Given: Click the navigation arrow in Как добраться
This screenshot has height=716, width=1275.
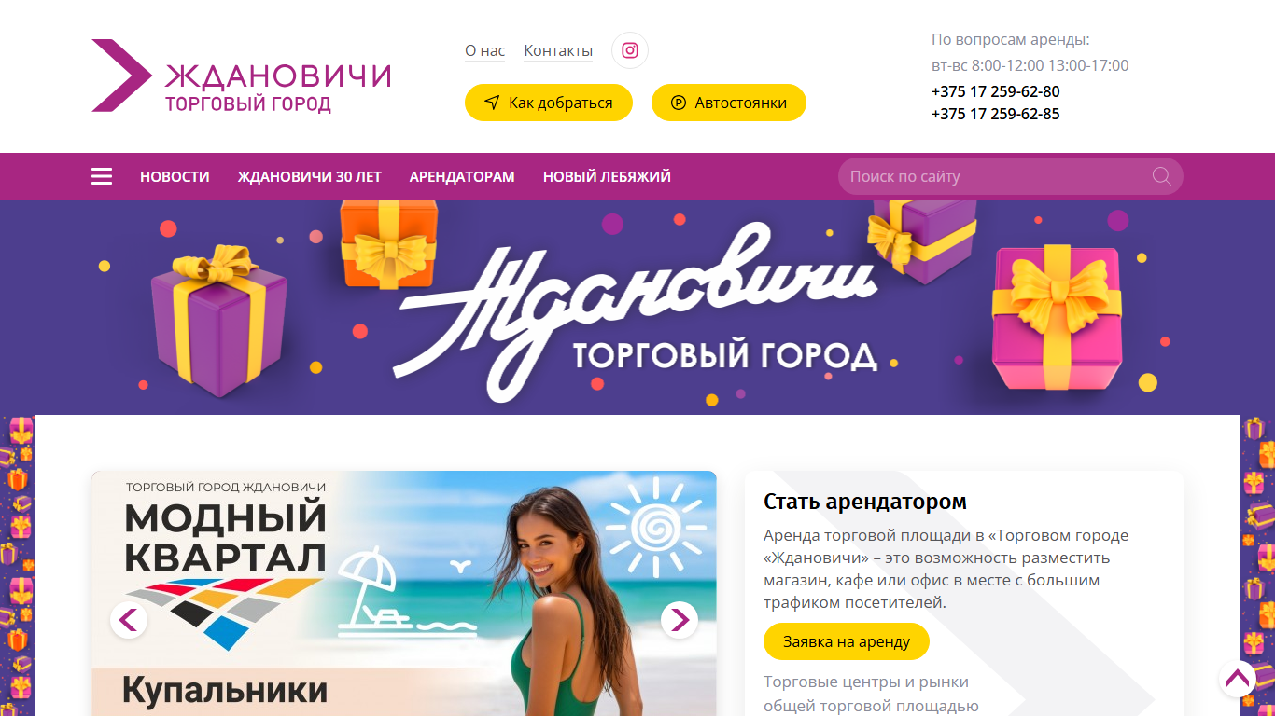Looking at the screenshot, I should [x=492, y=103].
